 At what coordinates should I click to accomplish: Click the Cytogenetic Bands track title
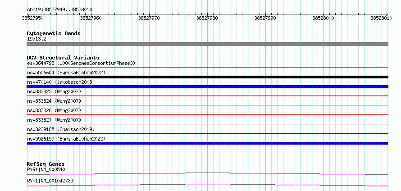tap(54, 33)
